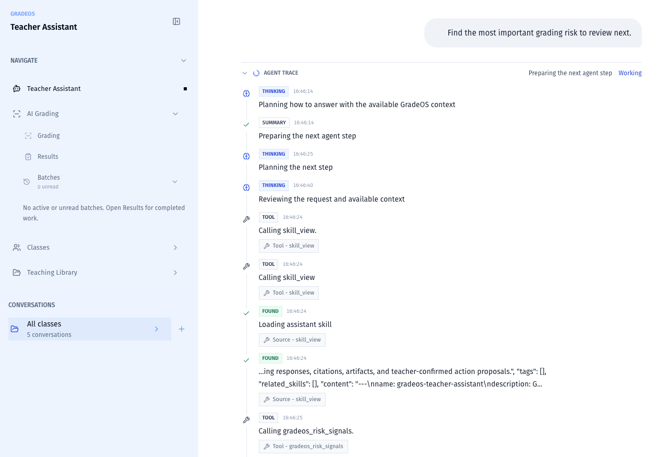Click the Teaching Library folder icon
Image resolution: width=667 pixels, height=457 pixels.
pyautogui.click(x=17, y=273)
